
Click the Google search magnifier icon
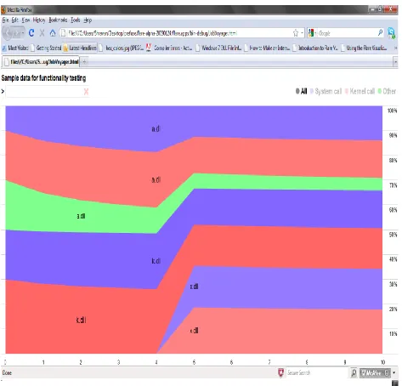click(380, 33)
